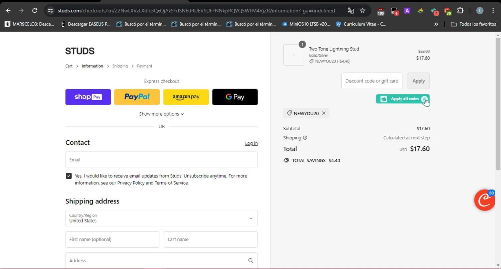Expand the hidden bookmarks overflow chevron
501x269 pixels.
[x=436, y=24]
